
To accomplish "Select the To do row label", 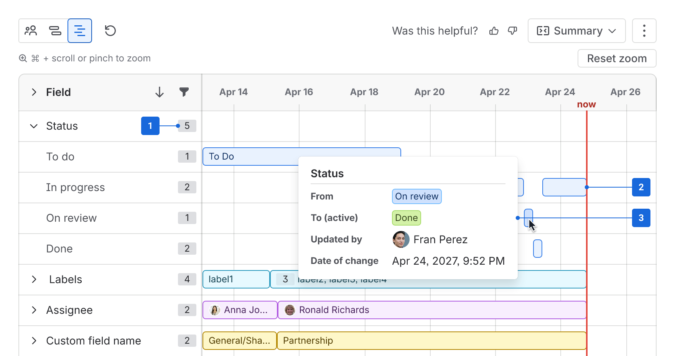I will [x=60, y=157].
